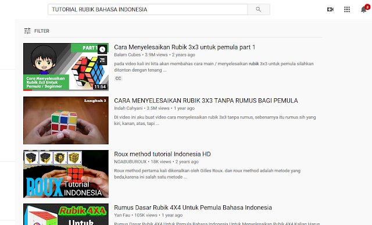
Task: Visit the NGABUBUROUX channel
Action: tap(130, 162)
